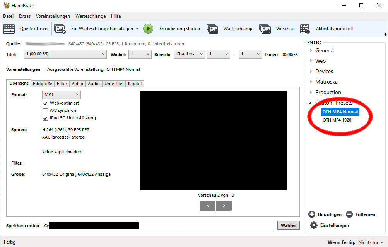
Task: Select the OTH MP4 1920 preset
Action: (337, 120)
